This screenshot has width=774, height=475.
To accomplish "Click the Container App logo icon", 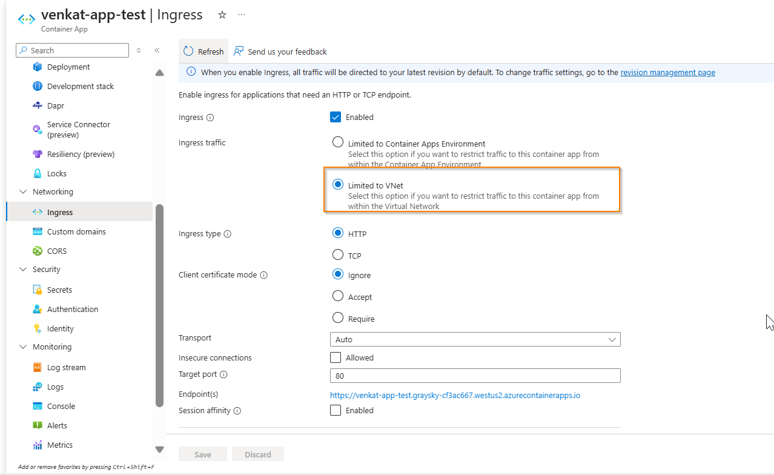I will pos(26,19).
